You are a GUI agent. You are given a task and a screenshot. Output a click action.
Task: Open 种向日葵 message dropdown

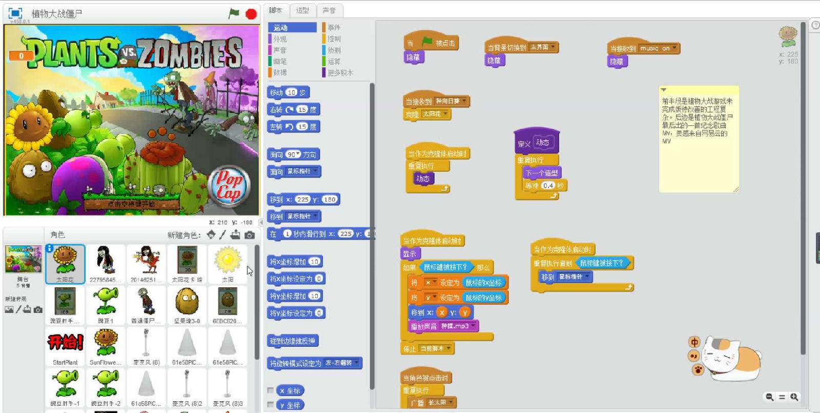464,101
